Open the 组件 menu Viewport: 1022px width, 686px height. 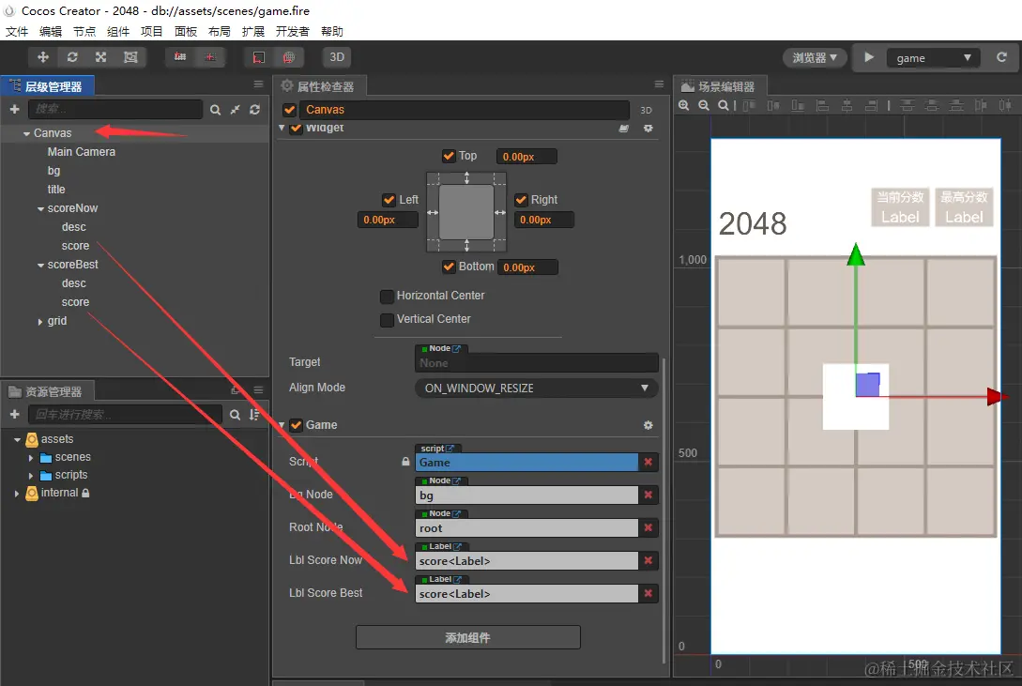(118, 31)
